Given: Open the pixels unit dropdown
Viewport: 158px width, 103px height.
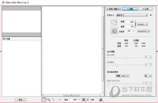Looking at the screenshot, I should [143, 24].
